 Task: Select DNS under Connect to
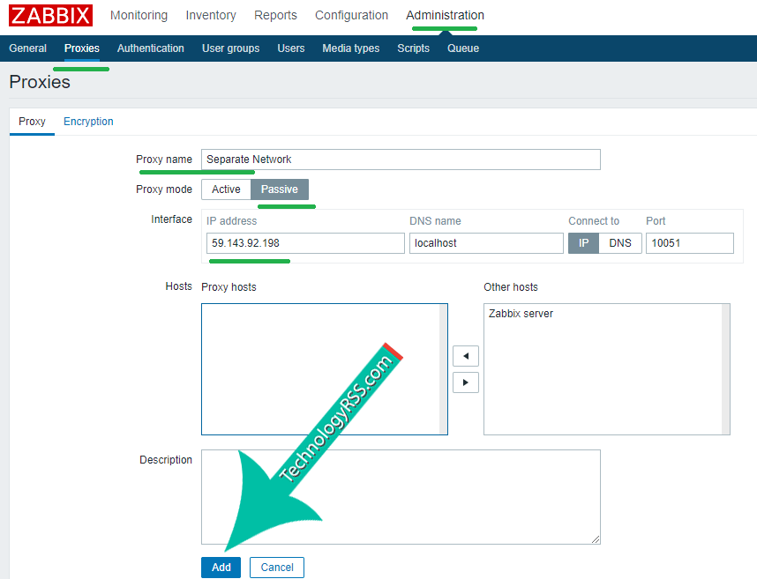point(620,243)
